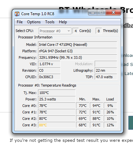Click the Core Temp 1.0 RC8 title text
Image resolution: width=133 pixels, height=146 pixels.
pyautogui.click(x=38, y=14)
